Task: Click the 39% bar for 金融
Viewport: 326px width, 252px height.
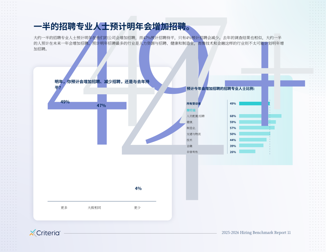Action: (251, 146)
